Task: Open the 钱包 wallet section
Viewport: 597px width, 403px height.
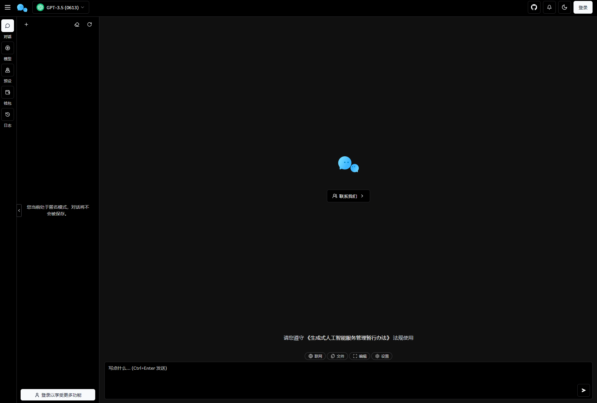Action: (7, 92)
